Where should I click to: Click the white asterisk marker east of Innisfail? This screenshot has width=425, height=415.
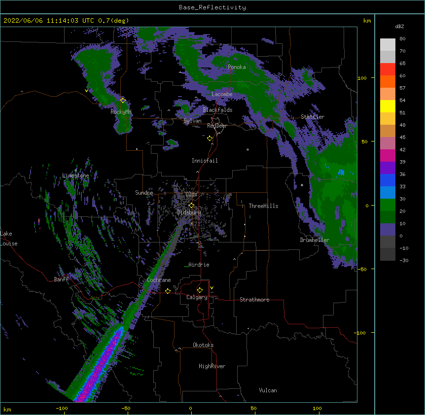248,149
